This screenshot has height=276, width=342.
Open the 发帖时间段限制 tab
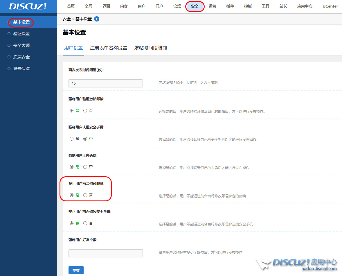(150, 48)
